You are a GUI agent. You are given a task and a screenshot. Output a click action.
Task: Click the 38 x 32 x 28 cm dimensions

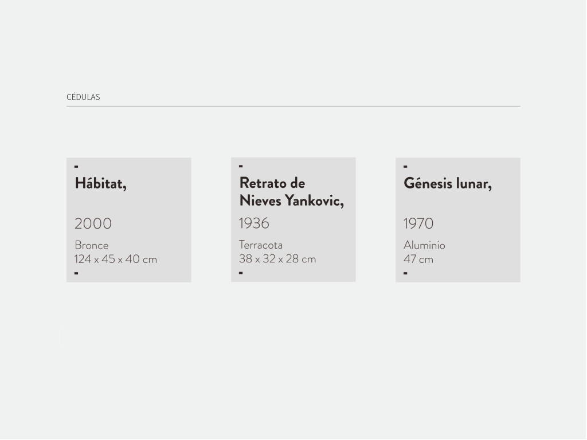tap(277, 259)
